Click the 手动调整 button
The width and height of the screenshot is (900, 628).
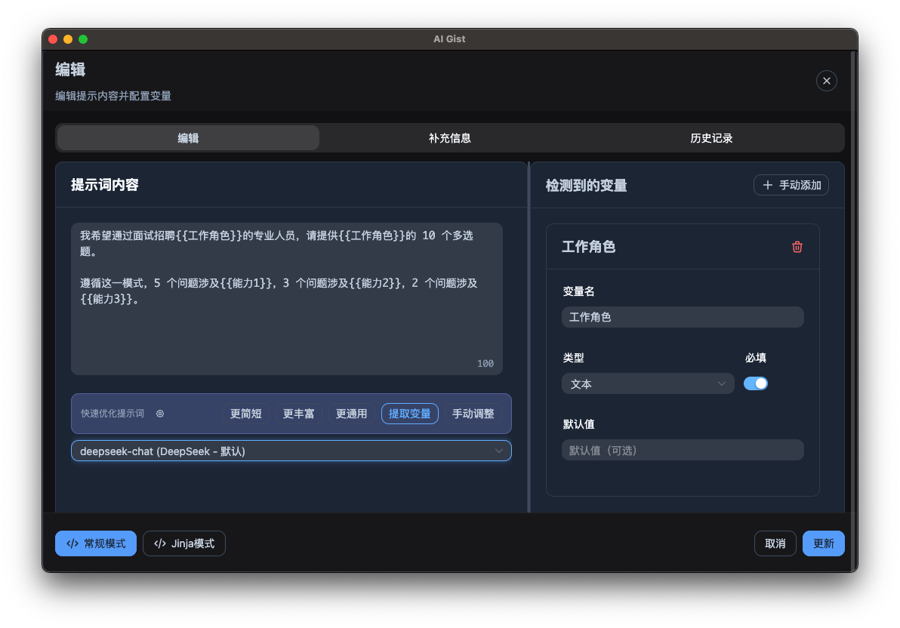click(x=473, y=413)
